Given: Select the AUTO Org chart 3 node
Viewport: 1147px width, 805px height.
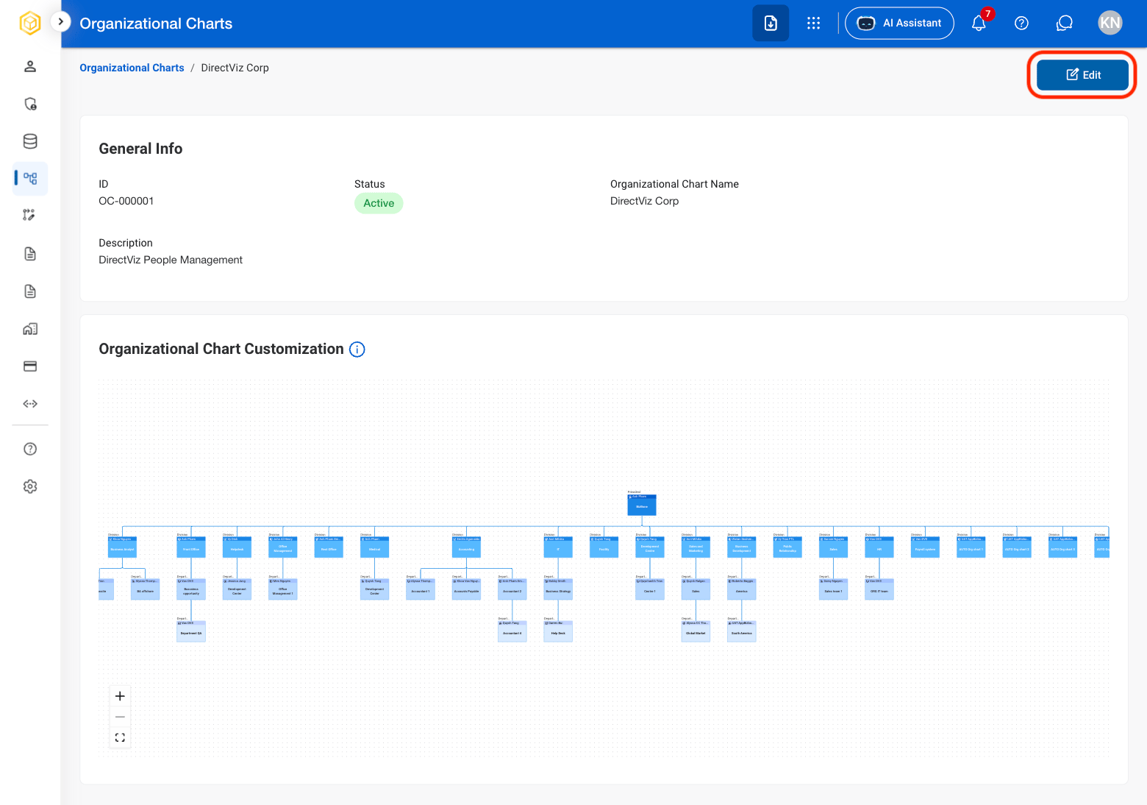Looking at the screenshot, I should 1062,547.
